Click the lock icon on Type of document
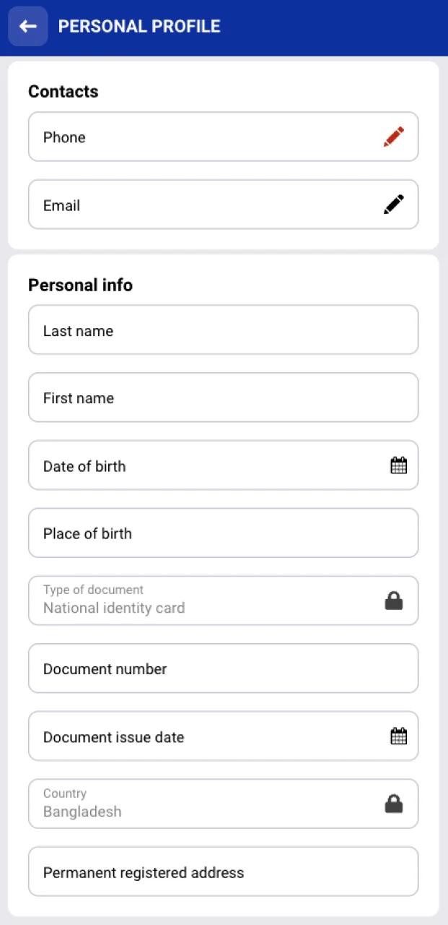 click(393, 601)
